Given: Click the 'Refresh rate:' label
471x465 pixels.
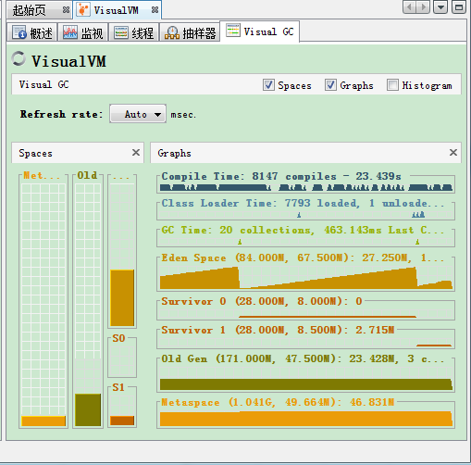Looking at the screenshot, I should pyautogui.click(x=61, y=114).
